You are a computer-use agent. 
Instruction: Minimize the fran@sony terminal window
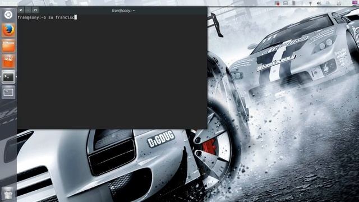click(x=28, y=10)
